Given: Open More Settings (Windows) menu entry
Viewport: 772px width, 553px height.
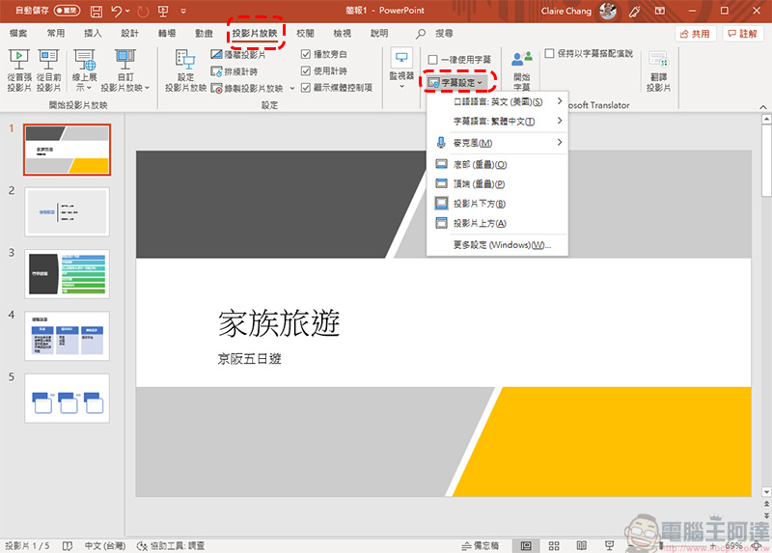Looking at the screenshot, I should 497,245.
